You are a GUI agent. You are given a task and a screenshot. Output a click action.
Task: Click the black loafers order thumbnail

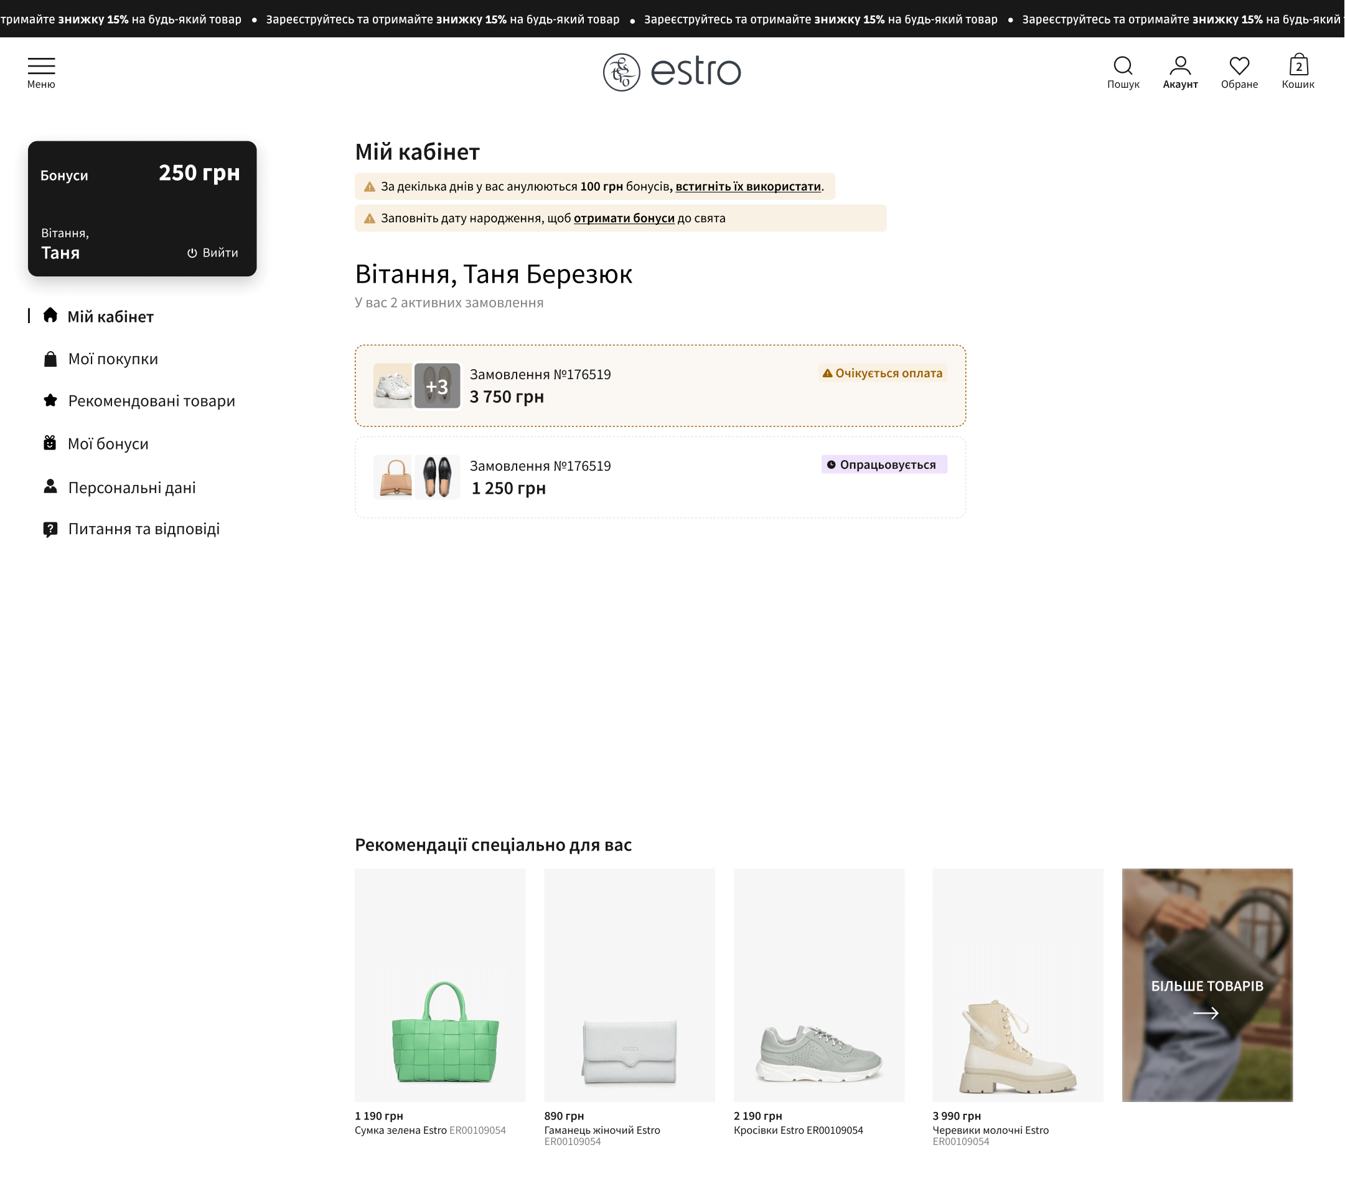click(437, 478)
